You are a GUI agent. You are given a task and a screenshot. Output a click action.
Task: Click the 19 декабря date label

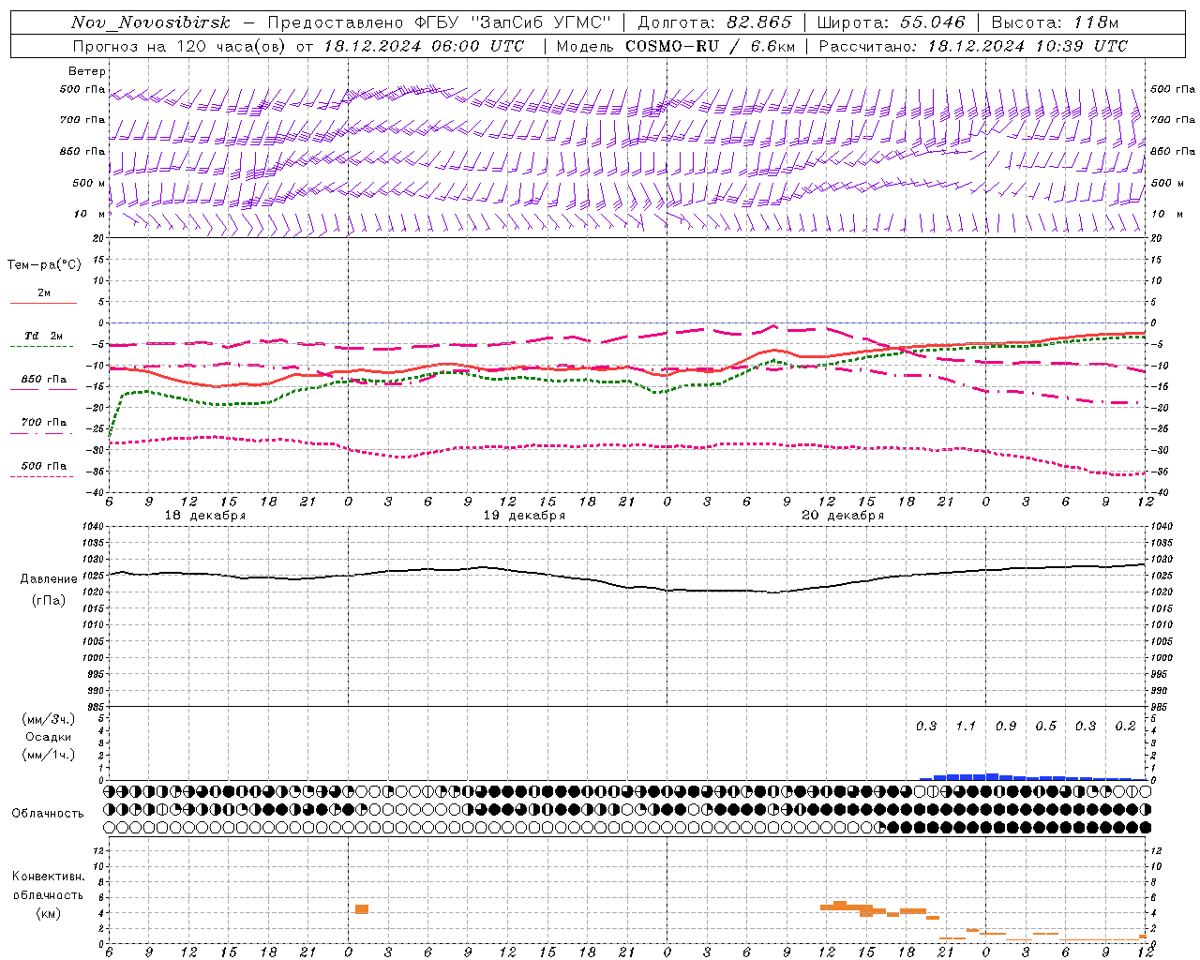[x=524, y=516]
